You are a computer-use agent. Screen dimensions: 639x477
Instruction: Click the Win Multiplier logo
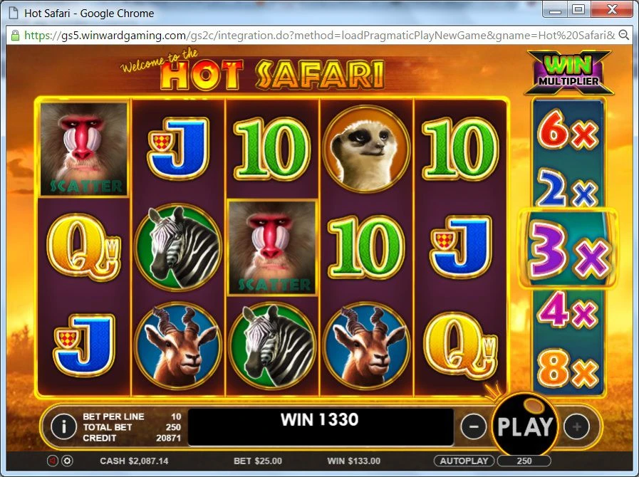coord(569,72)
